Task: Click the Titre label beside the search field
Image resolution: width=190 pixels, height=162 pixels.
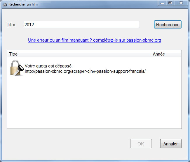Action: (11, 25)
